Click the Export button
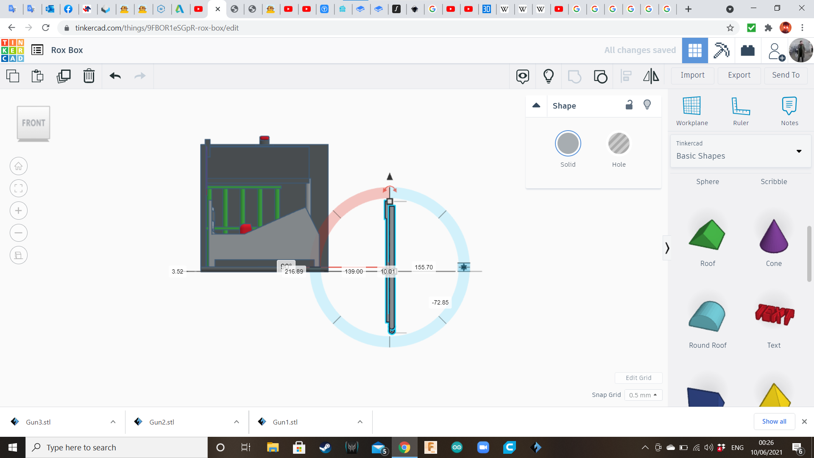 click(739, 75)
